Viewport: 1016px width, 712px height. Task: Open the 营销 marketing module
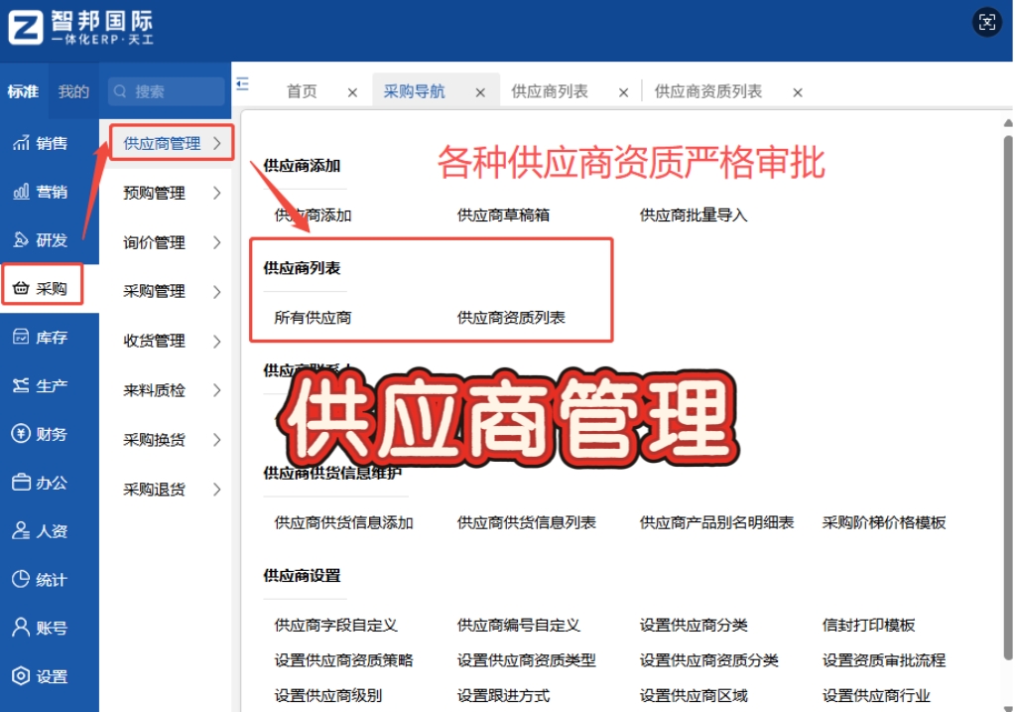(x=40, y=192)
